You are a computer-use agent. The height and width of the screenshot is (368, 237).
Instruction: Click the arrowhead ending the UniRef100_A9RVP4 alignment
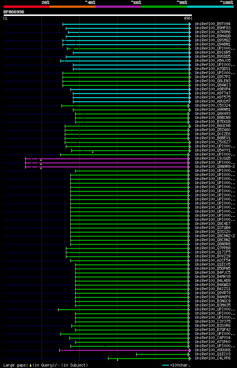click(x=190, y=89)
